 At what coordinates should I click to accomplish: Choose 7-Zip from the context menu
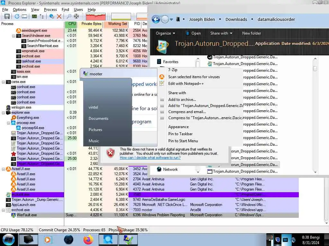coord(173,70)
